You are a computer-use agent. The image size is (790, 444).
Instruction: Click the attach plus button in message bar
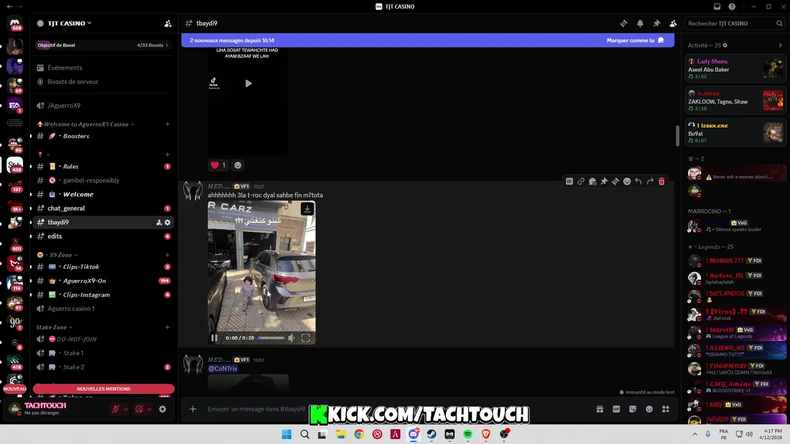click(193, 409)
